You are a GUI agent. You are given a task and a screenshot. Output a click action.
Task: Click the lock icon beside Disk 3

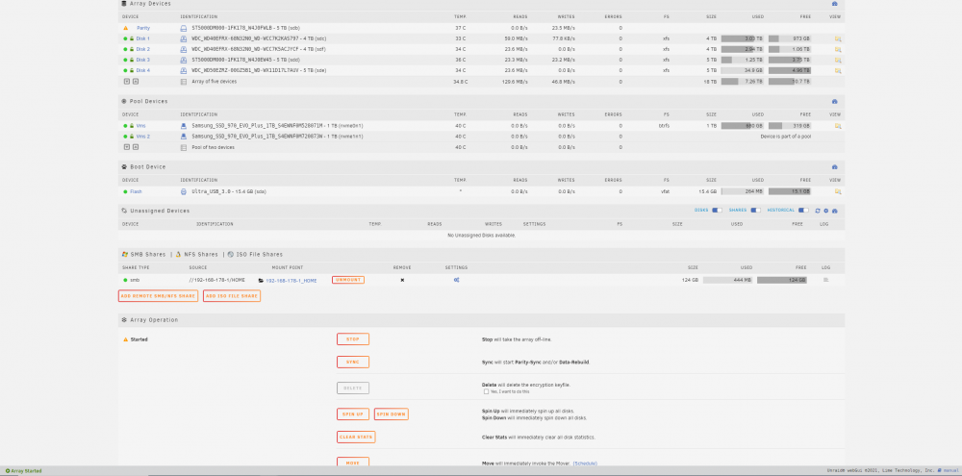pyautogui.click(x=131, y=61)
